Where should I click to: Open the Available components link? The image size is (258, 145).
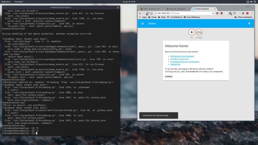(179, 59)
